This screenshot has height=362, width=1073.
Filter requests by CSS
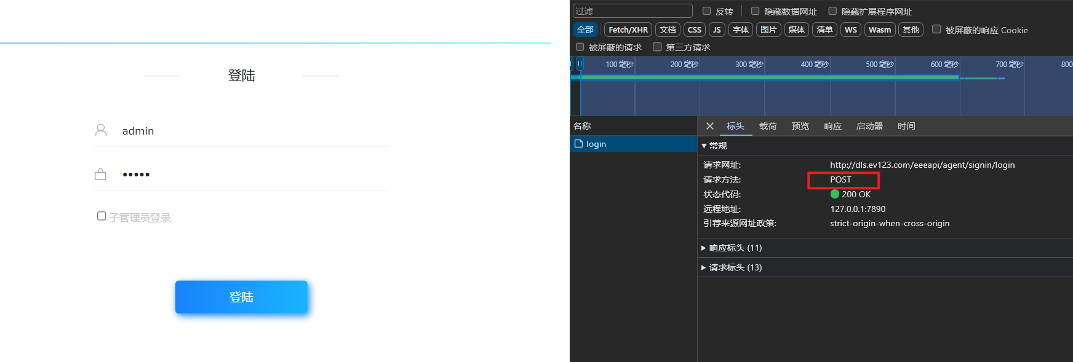[695, 30]
